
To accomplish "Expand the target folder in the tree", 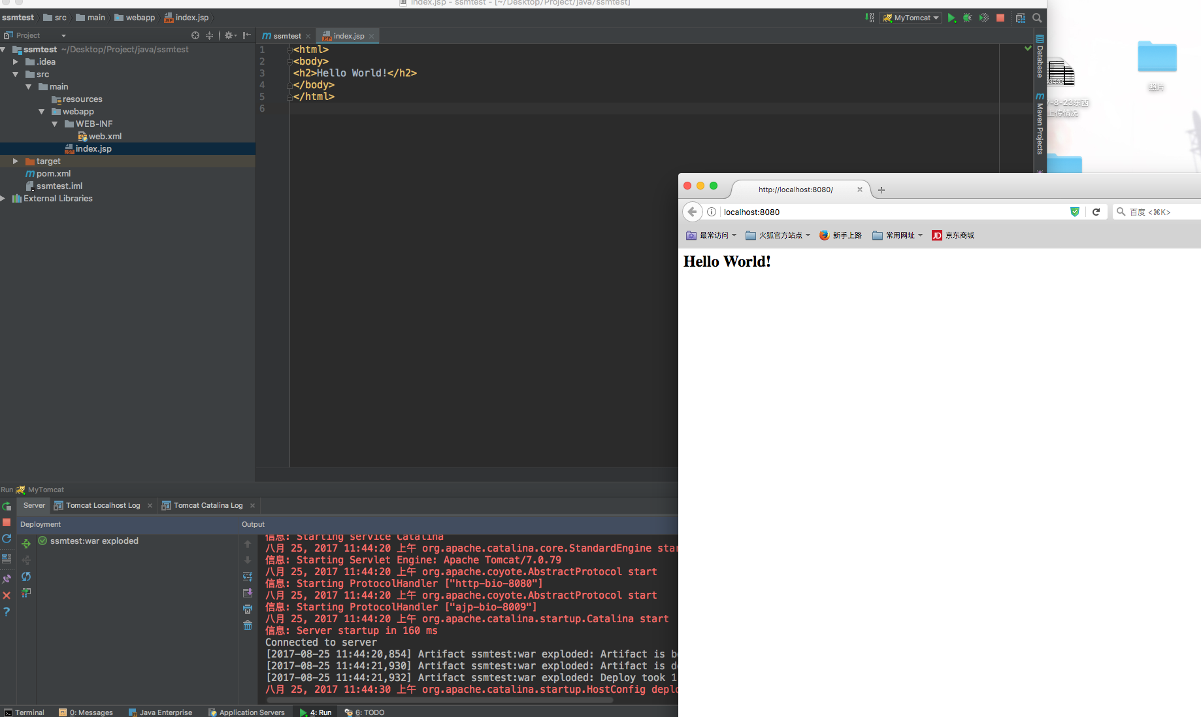I will (15, 161).
